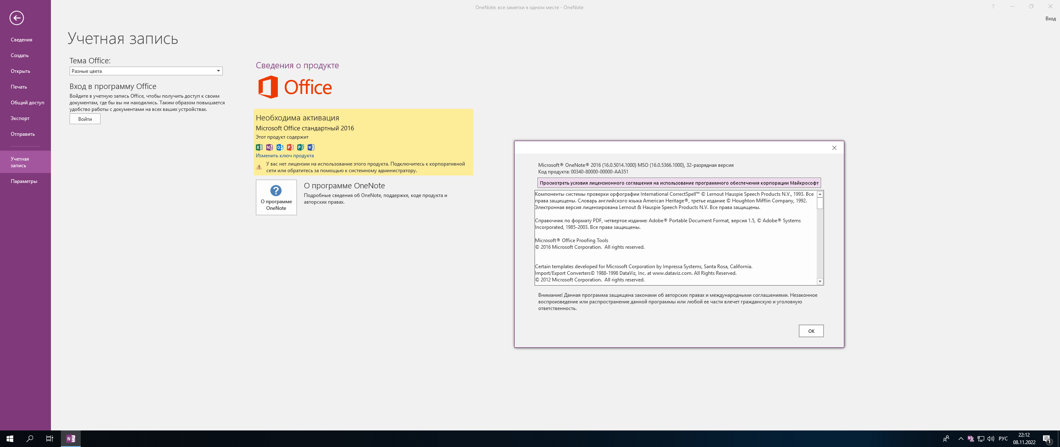
Task: Click the Изменить ключ продукта link
Action: click(284, 156)
